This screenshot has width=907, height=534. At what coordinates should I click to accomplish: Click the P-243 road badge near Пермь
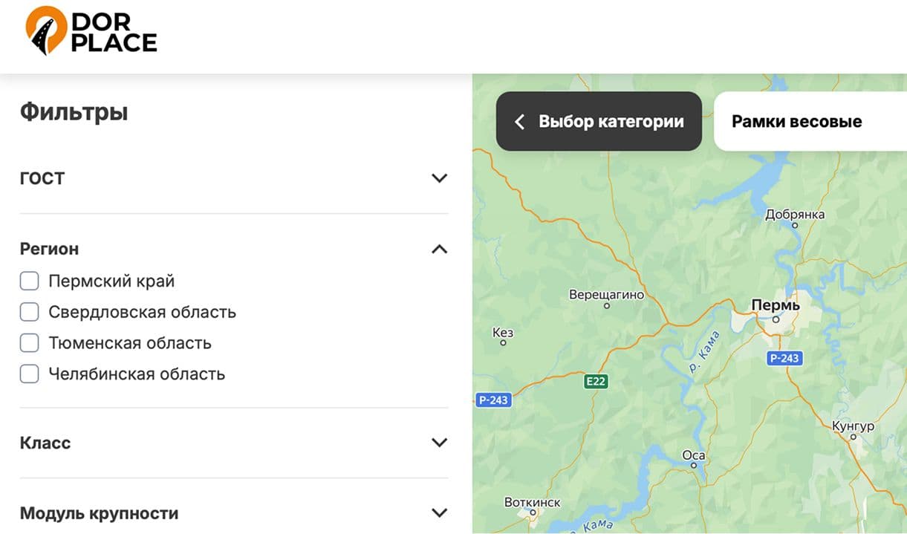click(784, 359)
